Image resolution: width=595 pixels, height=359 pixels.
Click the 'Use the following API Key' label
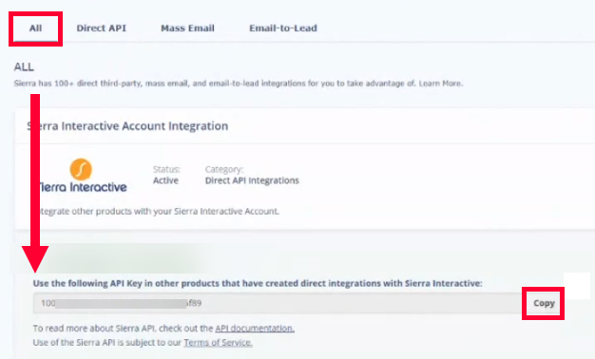pos(258,284)
